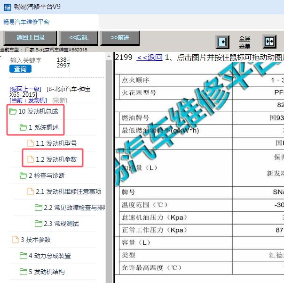Open the 10 发动机总成 tree item
284x283 pixels.
38,111
